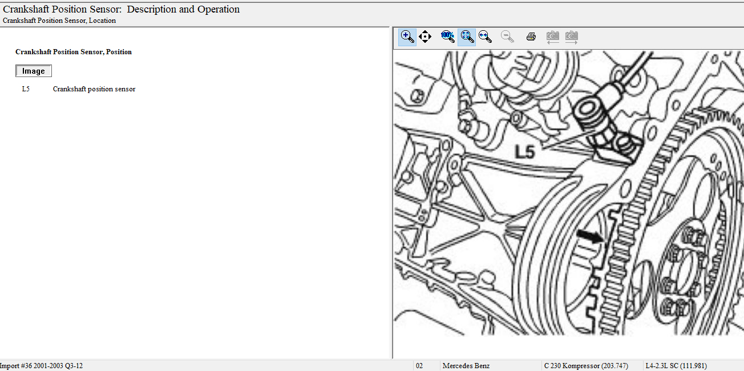Click the previous image camera icon
744x371 pixels.
[552, 37]
